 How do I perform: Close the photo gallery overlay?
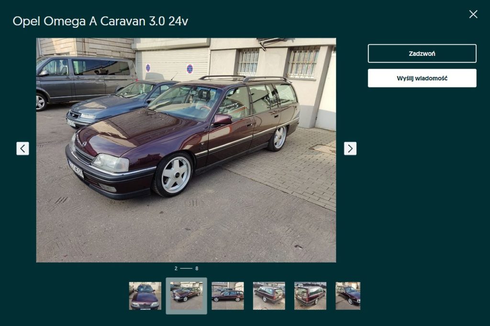[x=473, y=14]
